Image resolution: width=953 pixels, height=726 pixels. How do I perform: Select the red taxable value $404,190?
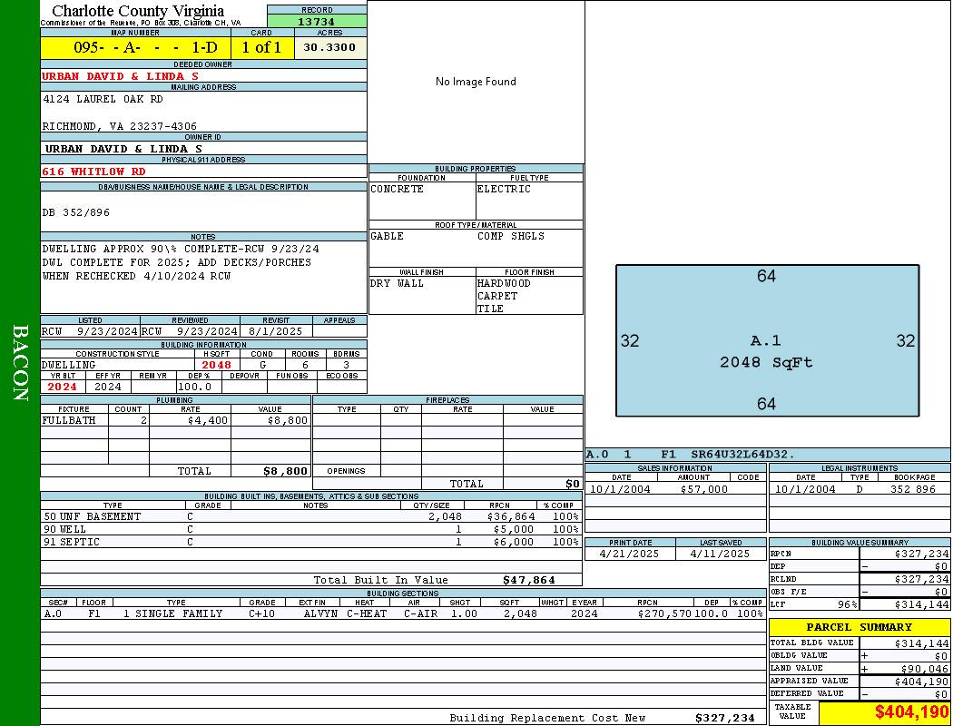click(x=911, y=713)
